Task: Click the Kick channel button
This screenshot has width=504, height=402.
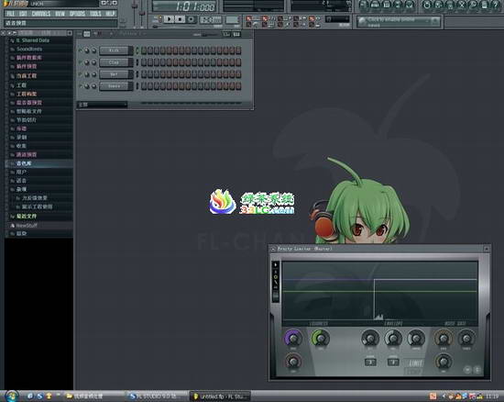Action: click(x=115, y=50)
